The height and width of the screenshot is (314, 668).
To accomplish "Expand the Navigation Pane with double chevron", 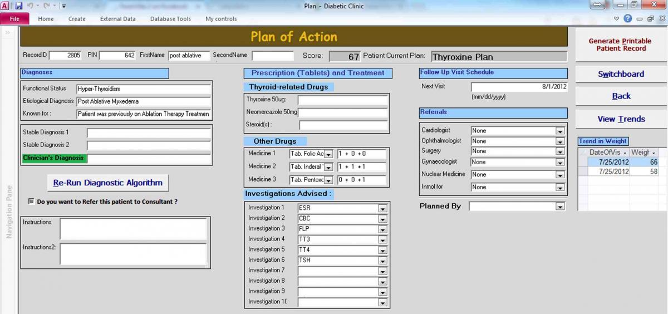I will click(x=8, y=33).
